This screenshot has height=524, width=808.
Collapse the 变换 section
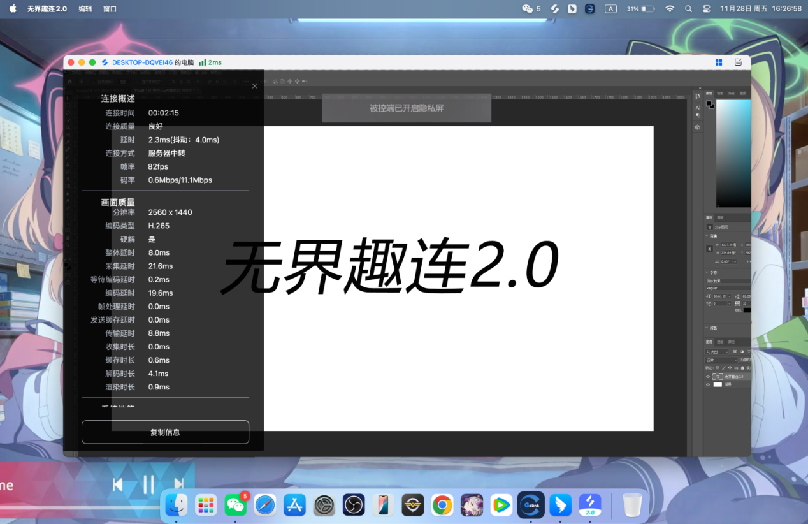point(707,236)
